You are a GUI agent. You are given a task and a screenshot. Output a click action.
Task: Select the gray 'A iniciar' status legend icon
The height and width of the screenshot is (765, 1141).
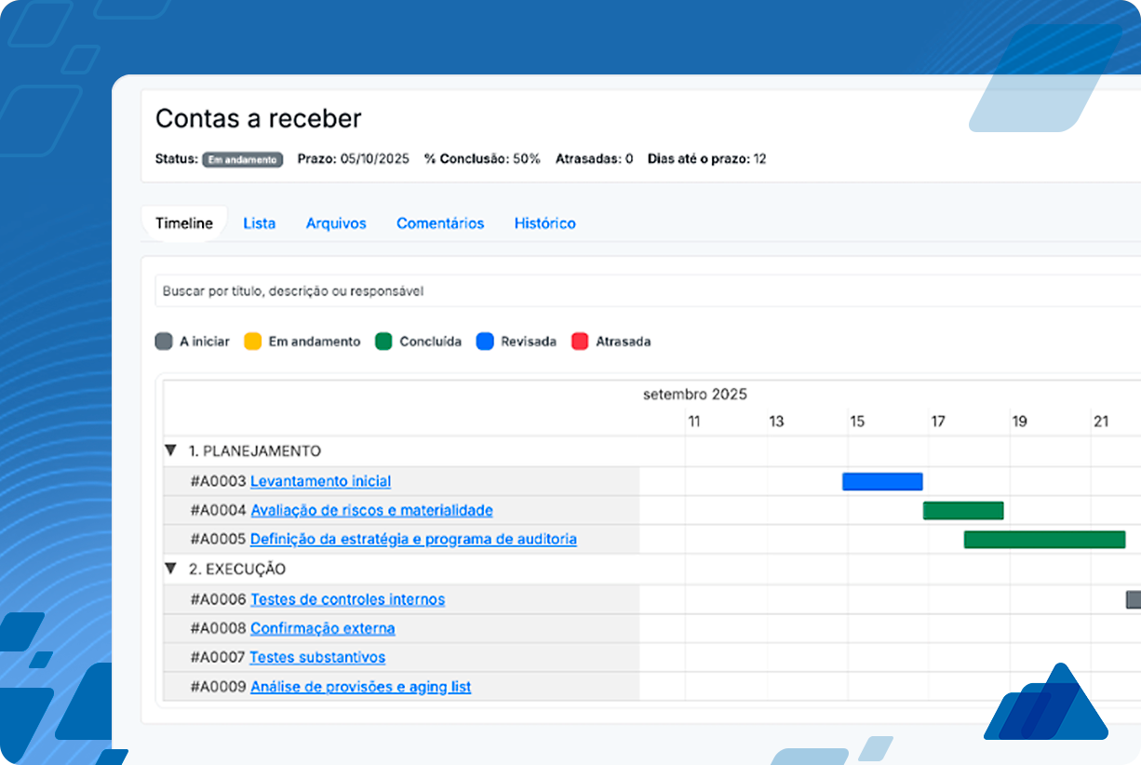click(164, 342)
